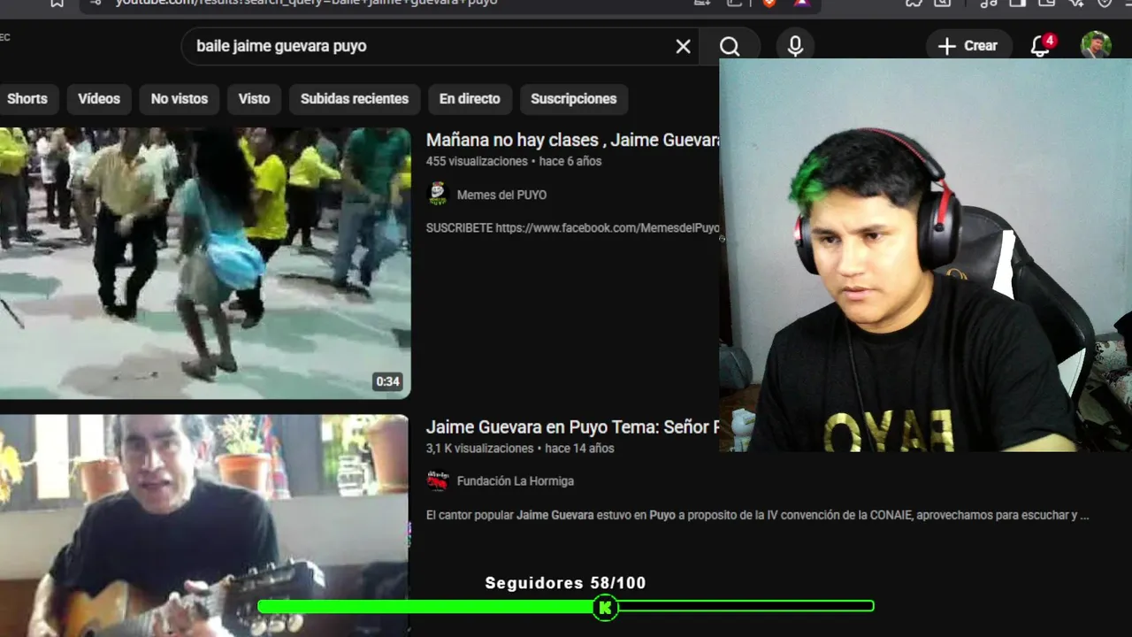This screenshot has width=1132, height=637.
Task: Filter results by Shorts
Action: point(27,99)
